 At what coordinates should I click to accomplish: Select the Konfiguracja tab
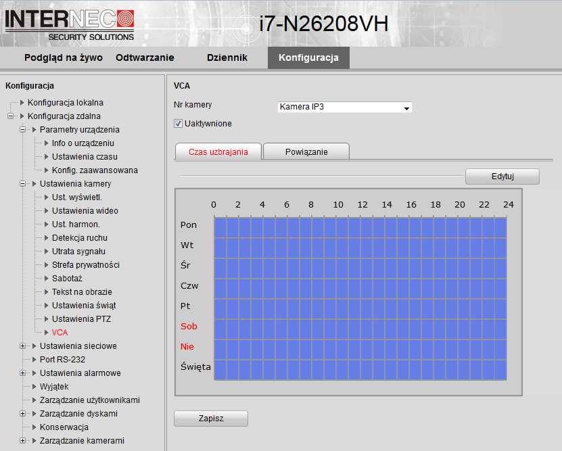[x=308, y=57]
